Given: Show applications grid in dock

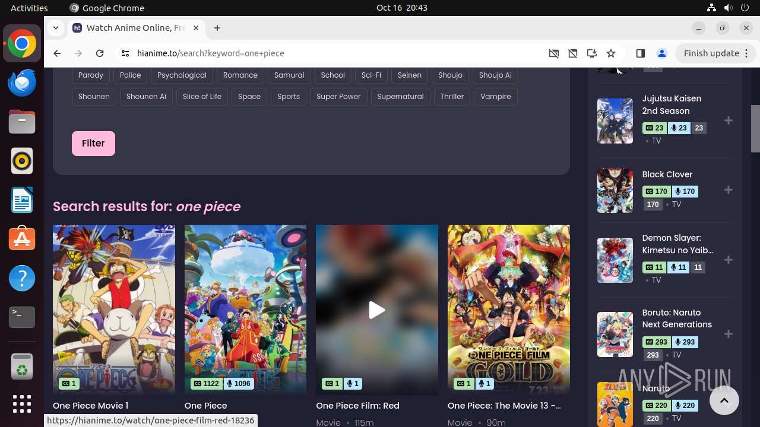Looking at the screenshot, I should tap(22, 404).
